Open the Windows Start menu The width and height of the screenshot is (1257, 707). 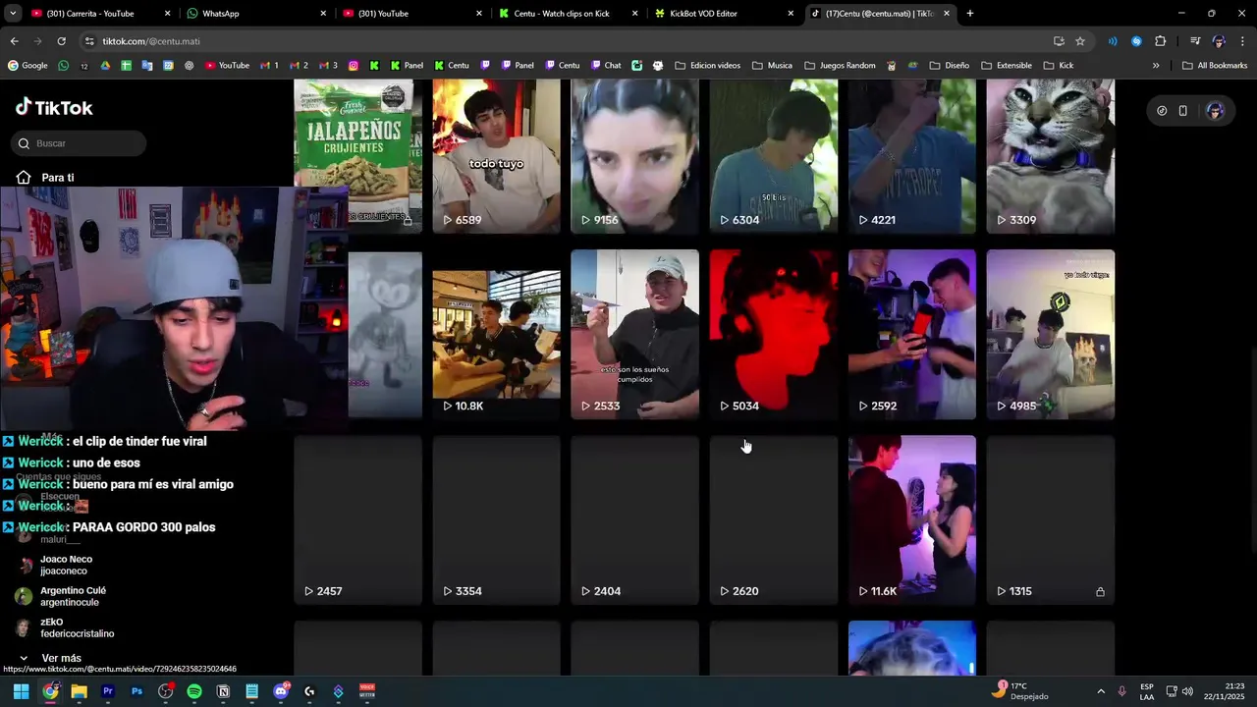coord(21,691)
